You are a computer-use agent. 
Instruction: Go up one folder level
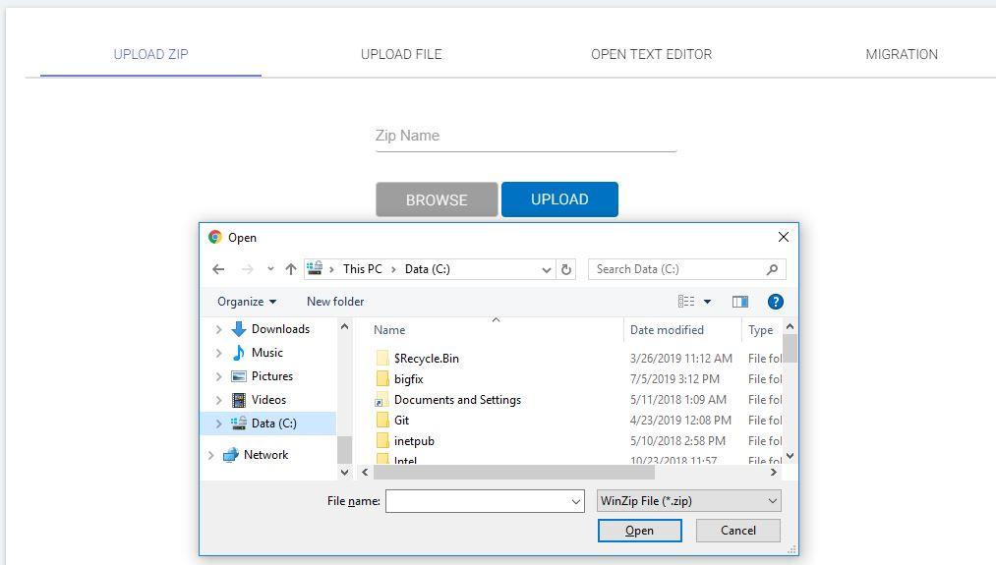[x=291, y=269]
